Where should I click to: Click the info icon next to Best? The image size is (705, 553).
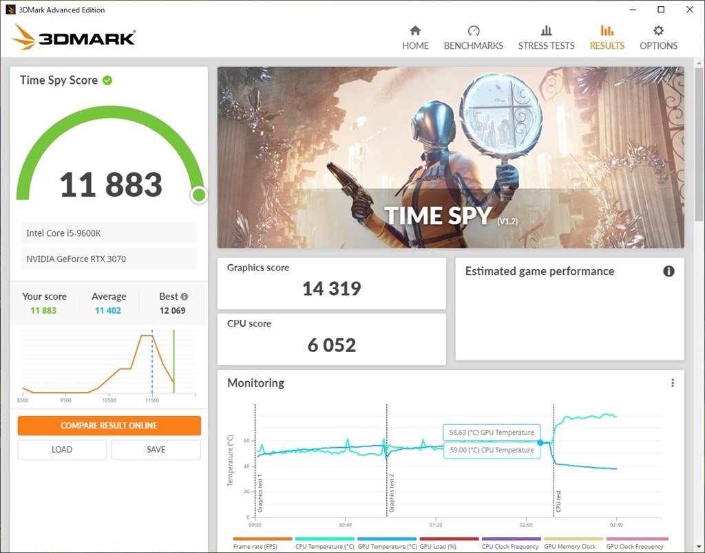click(185, 296)
